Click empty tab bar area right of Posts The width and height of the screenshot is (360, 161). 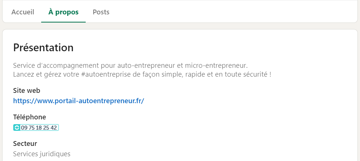pos(229,12)
